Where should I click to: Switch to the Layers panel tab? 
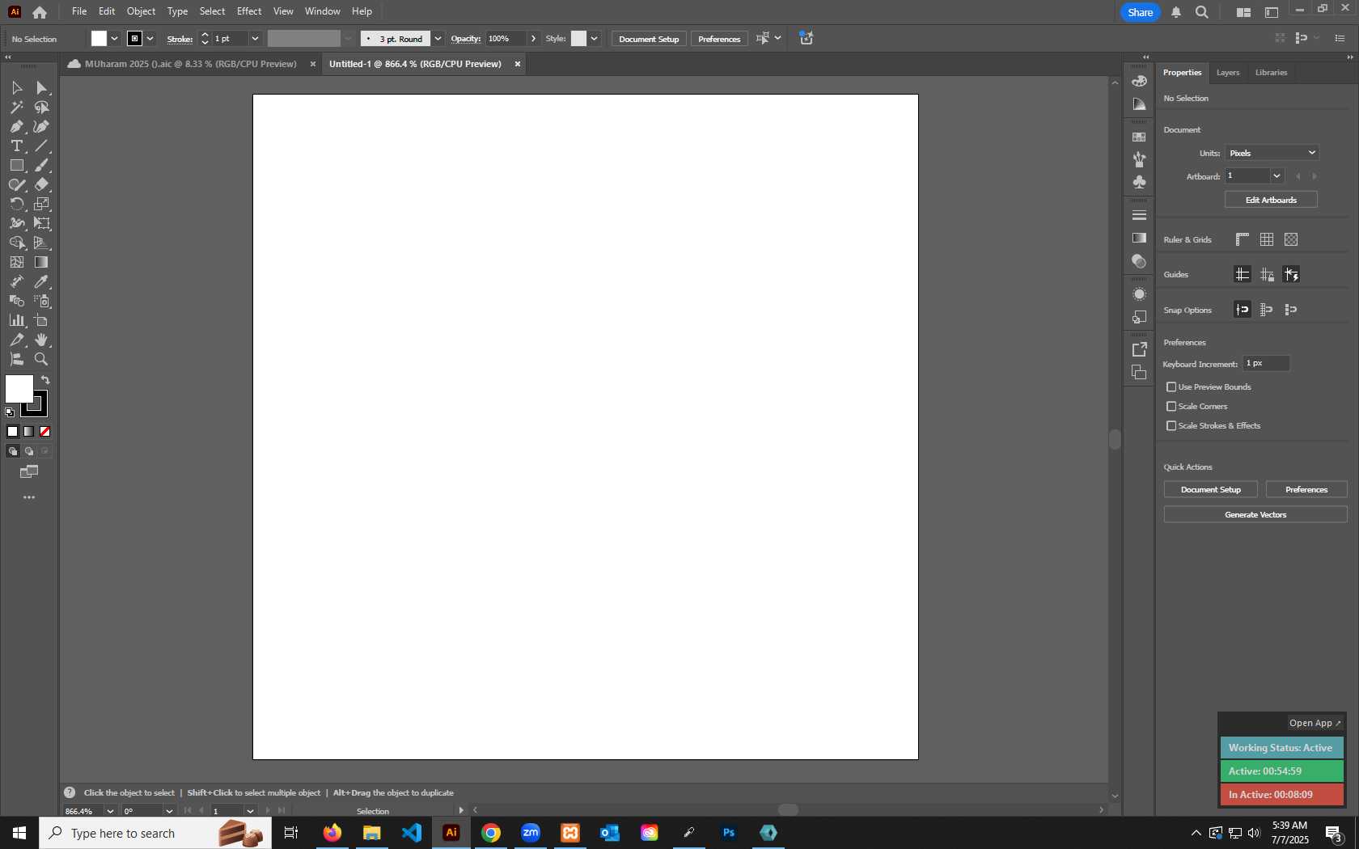(1228, 73)
